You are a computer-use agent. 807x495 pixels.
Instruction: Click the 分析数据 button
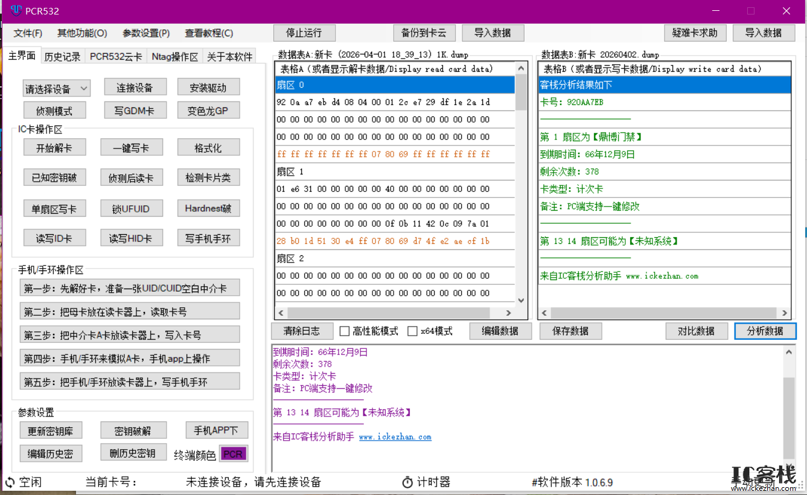[765, 331]
